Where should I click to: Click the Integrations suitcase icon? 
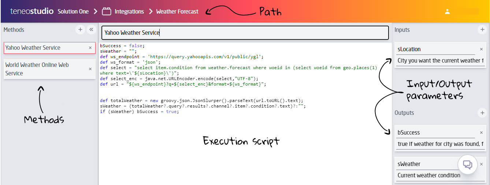(107, 11)
